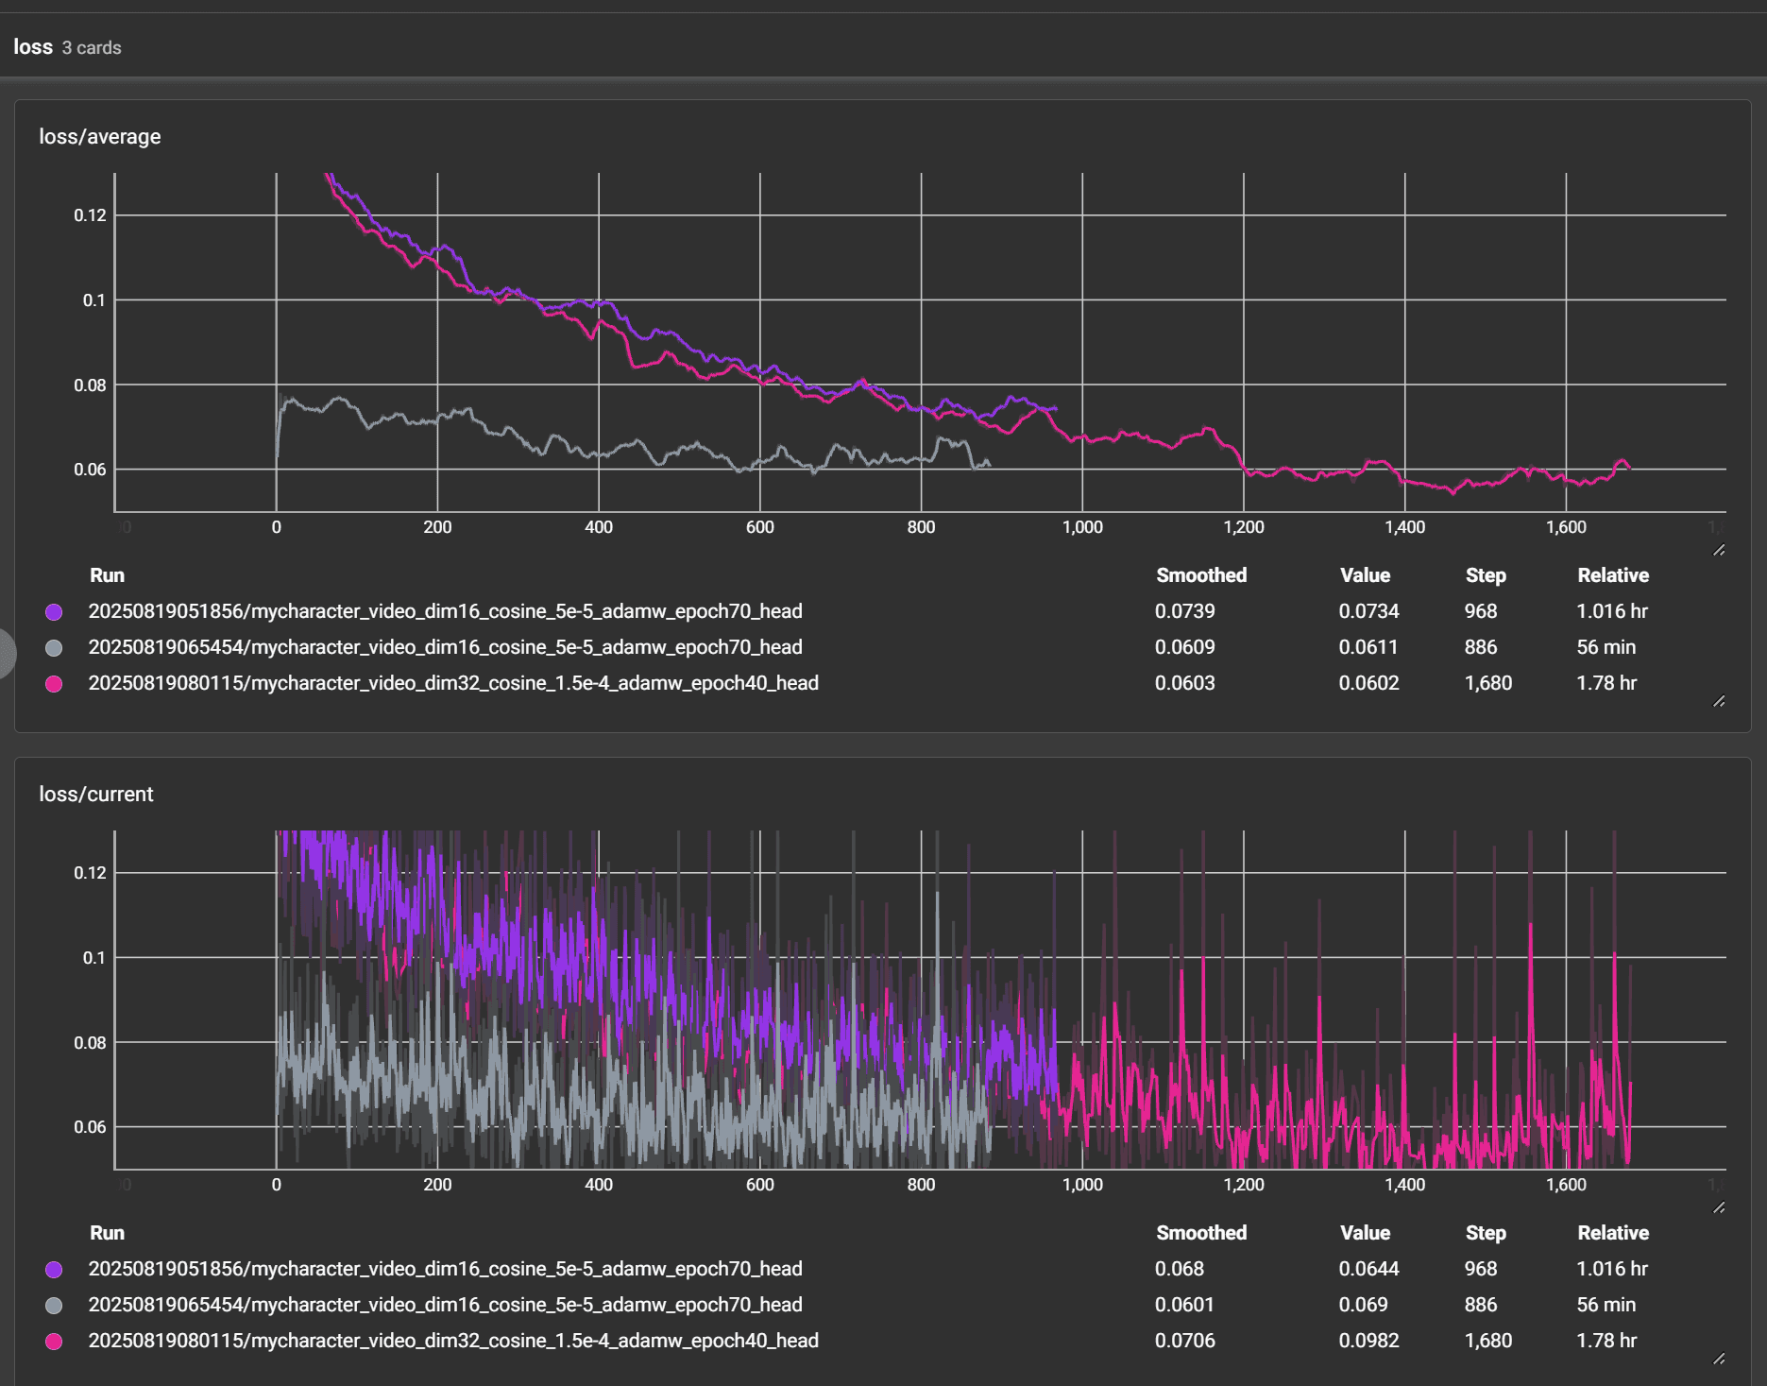The height and width of the screenshot is (1386, 1767).
Task: Select the 20250819051856 run row in loss/current
Action: tap(445, 1269)
